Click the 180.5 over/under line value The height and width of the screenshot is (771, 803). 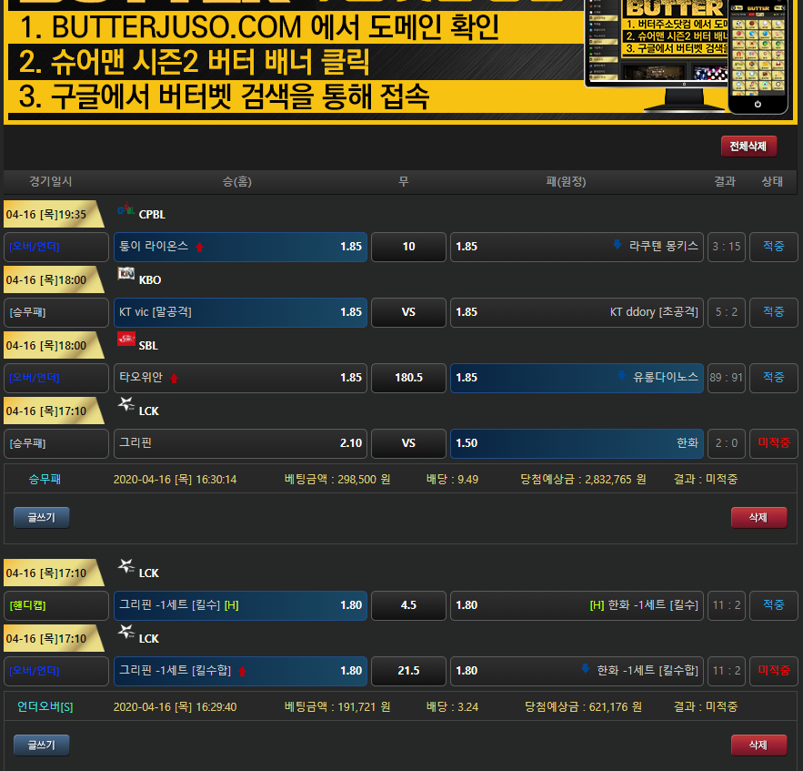(408, 378)
